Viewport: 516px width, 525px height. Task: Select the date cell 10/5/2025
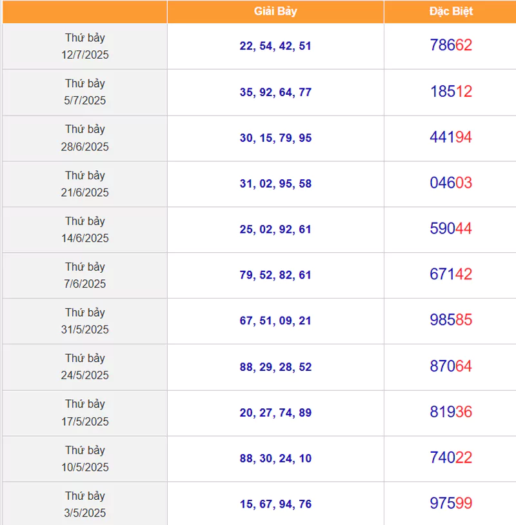(x=84, y=459)
